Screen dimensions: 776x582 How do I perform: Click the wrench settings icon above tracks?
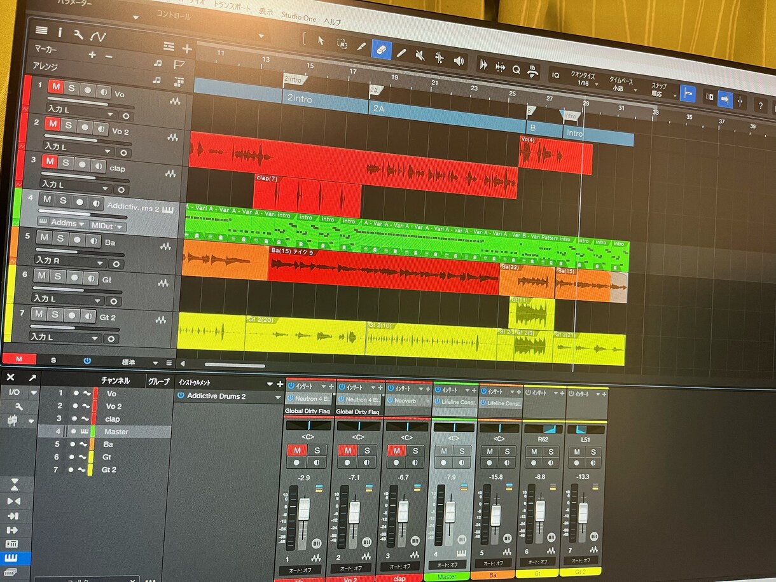tap(78, 34)
